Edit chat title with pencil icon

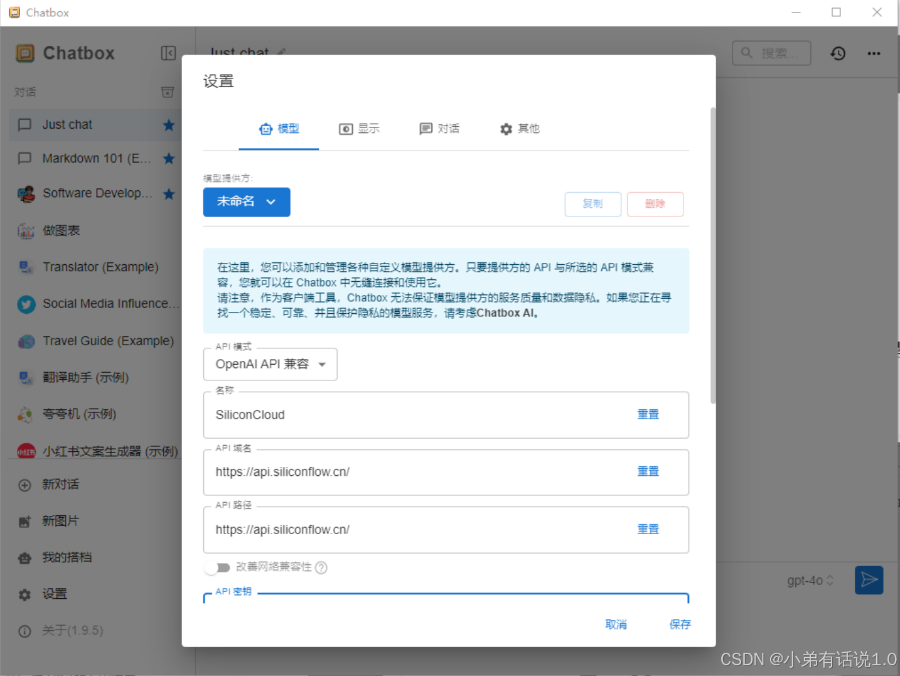tap(281, 51)
